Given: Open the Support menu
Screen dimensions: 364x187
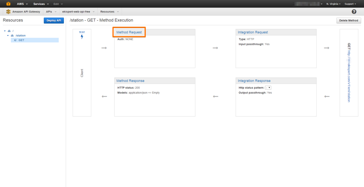Looking at the screenshot, I should (x=350, y=4).
